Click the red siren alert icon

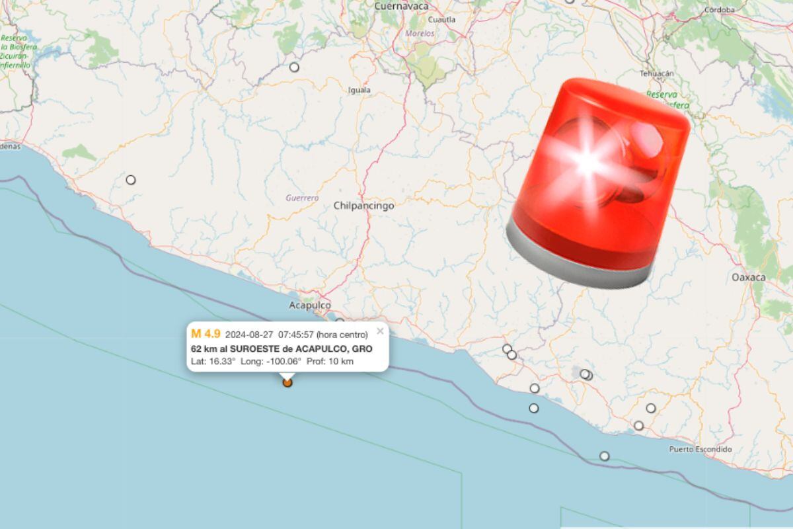(x=599, y=183)
